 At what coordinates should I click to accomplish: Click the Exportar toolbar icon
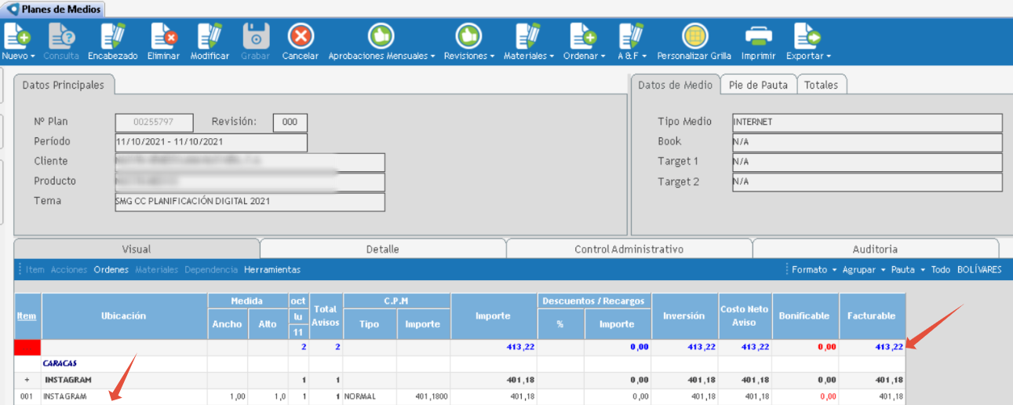pyautogui.click(x=807, y=36)
